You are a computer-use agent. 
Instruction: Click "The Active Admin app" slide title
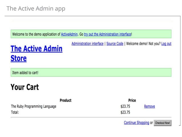(36, 9)
